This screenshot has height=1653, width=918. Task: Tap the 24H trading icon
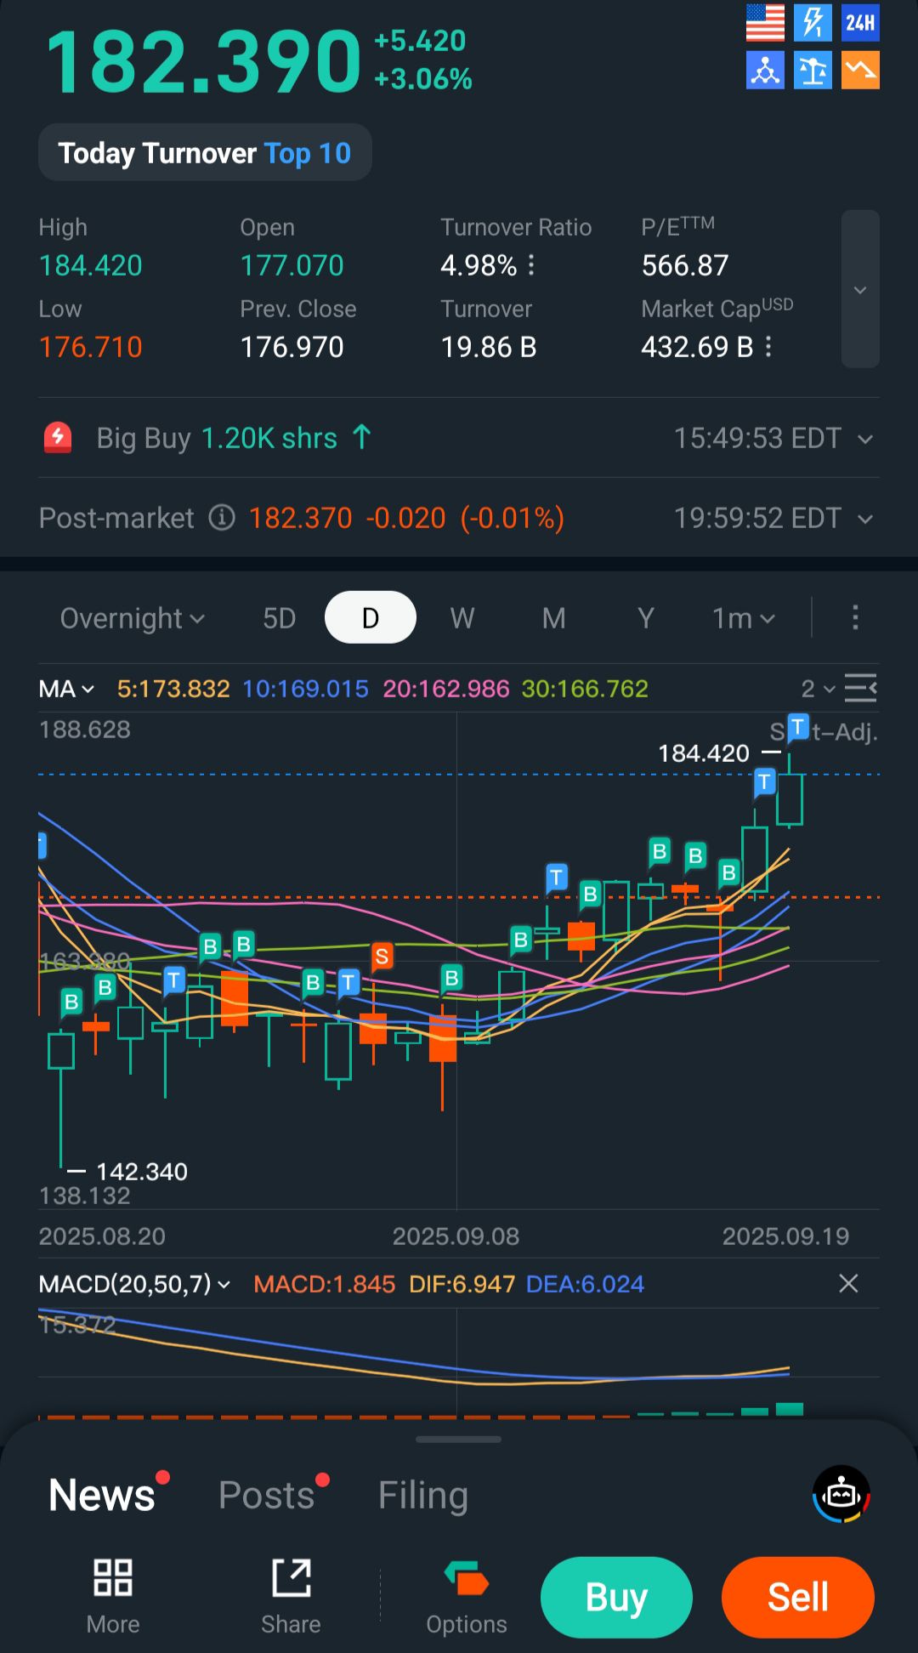(860, 23)
